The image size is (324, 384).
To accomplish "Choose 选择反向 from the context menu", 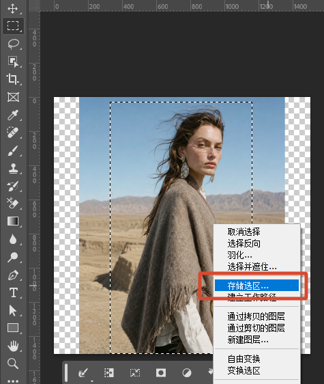I will click(256, 243).
